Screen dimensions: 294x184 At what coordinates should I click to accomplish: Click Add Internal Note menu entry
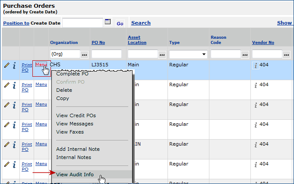point(78,149)
